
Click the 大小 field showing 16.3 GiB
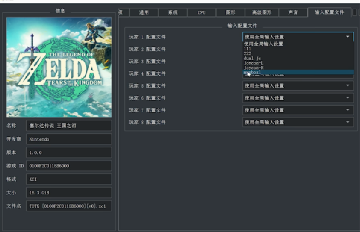(x=69, y=193)
